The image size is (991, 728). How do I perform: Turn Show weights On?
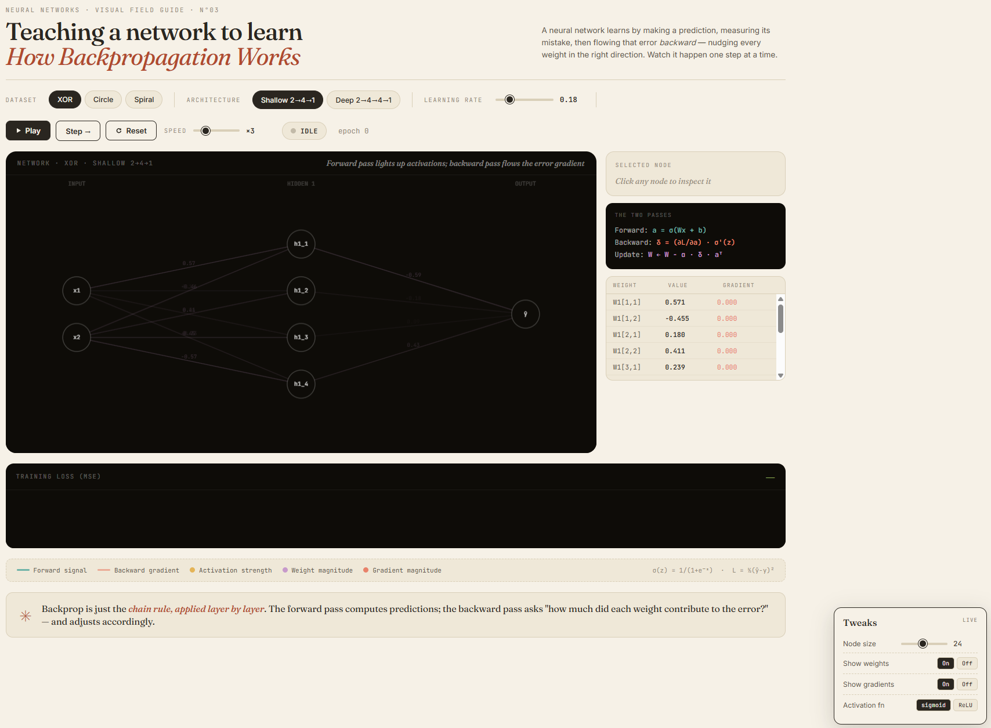click(946, 663)
